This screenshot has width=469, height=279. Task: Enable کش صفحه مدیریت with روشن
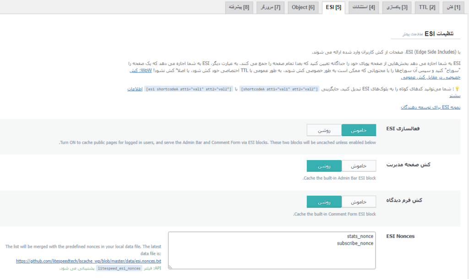[x=324, y=166]
